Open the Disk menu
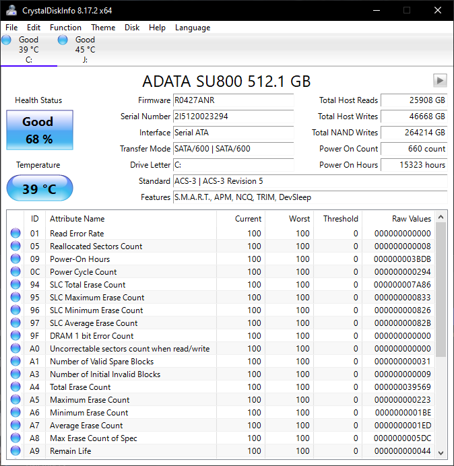454x466 pixels. pyautogui.click(x=132, y=28)
